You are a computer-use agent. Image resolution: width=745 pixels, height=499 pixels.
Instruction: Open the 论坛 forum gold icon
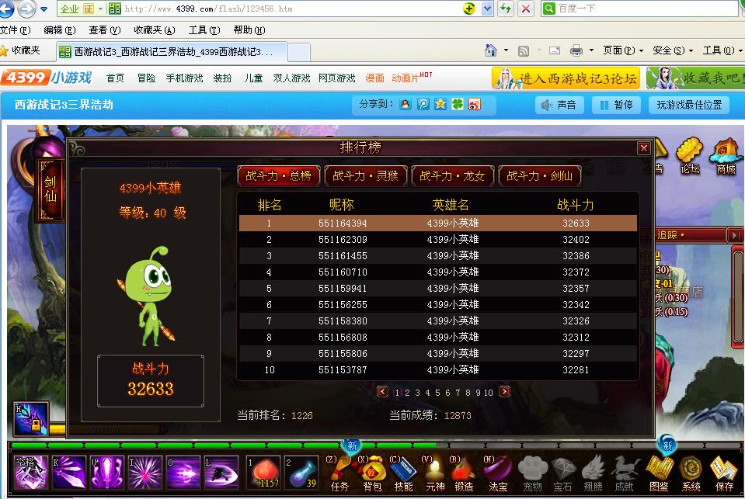tap(690, 156)
